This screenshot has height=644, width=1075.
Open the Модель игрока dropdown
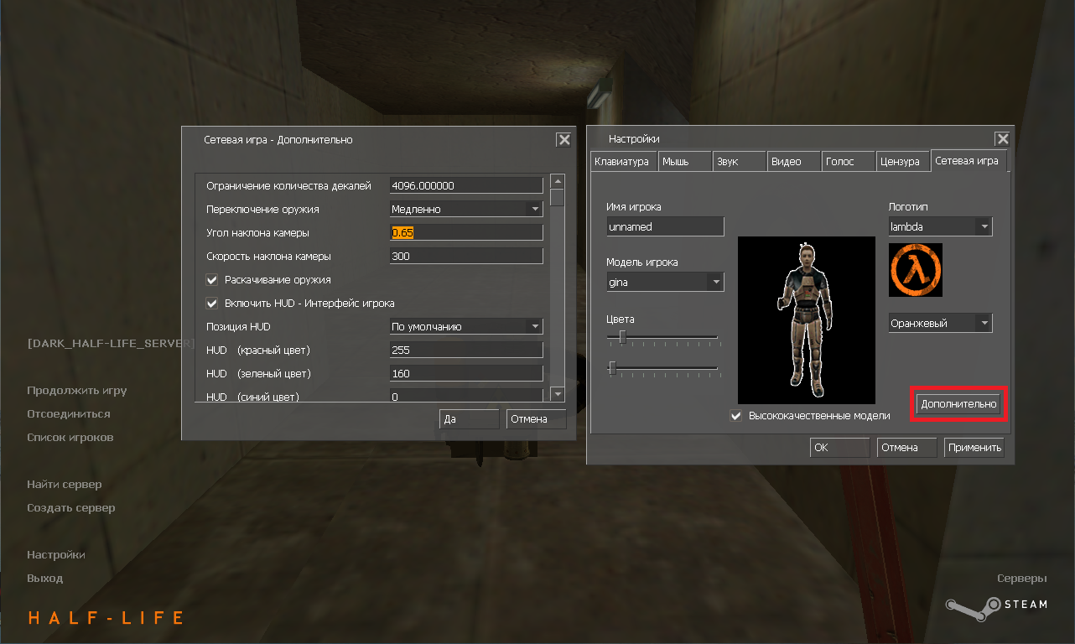point(715,283)
